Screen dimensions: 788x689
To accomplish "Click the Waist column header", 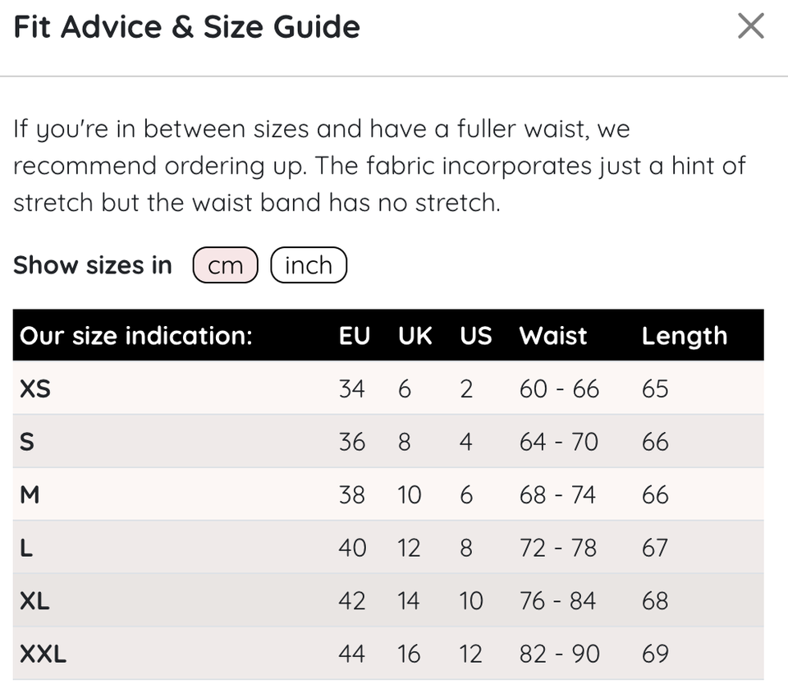I will (x=553, y=336).
